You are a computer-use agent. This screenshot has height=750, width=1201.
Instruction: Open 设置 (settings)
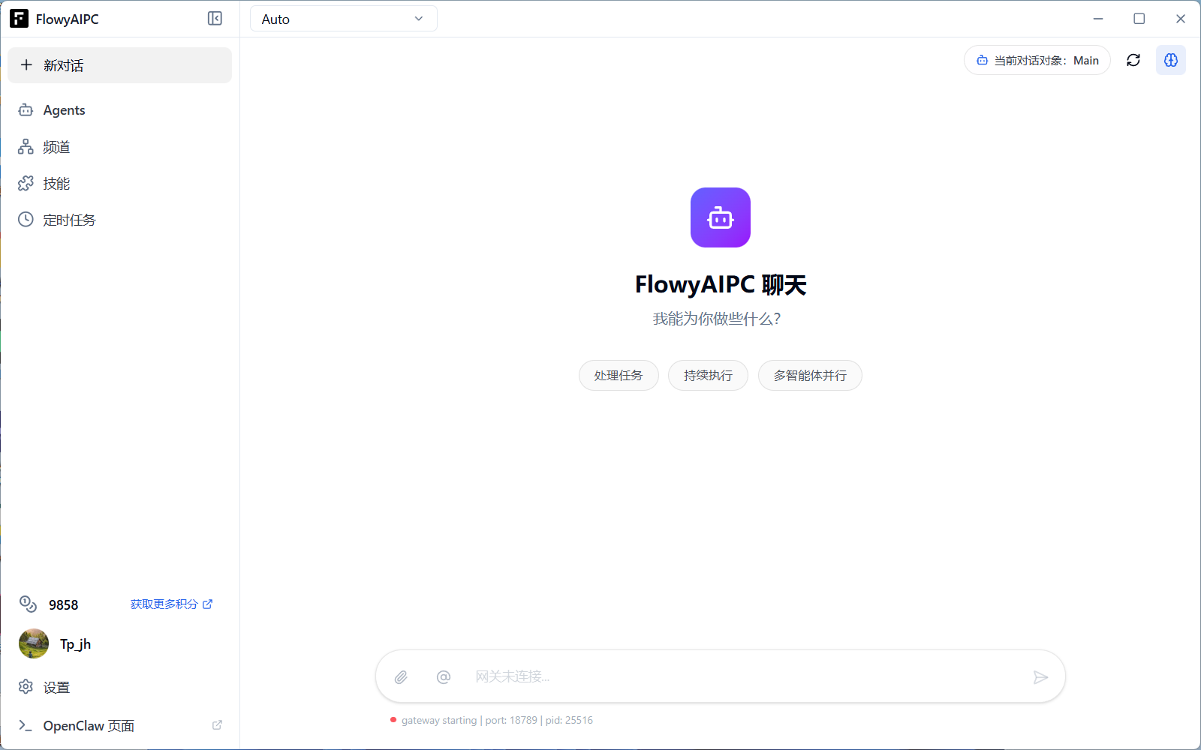[56, 686]
